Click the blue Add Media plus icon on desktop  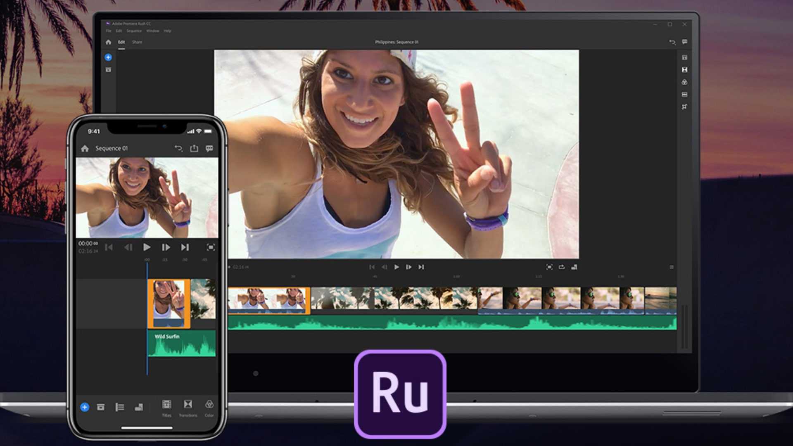click(x=108, y=57)
